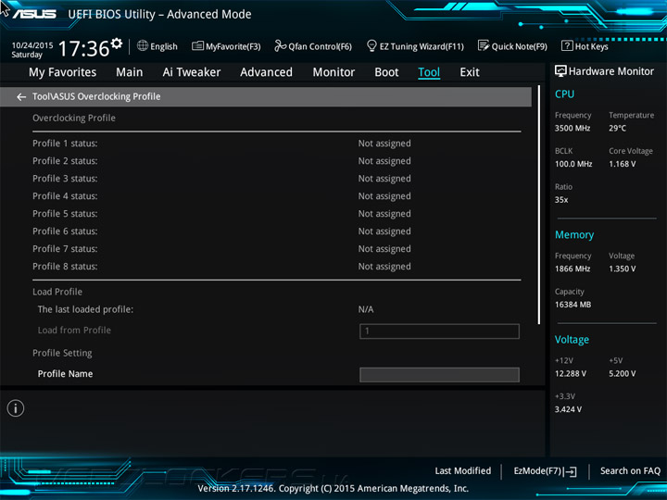Select the Profile 4 status row
The image size is (667, 500).
[x=276, y=196]
